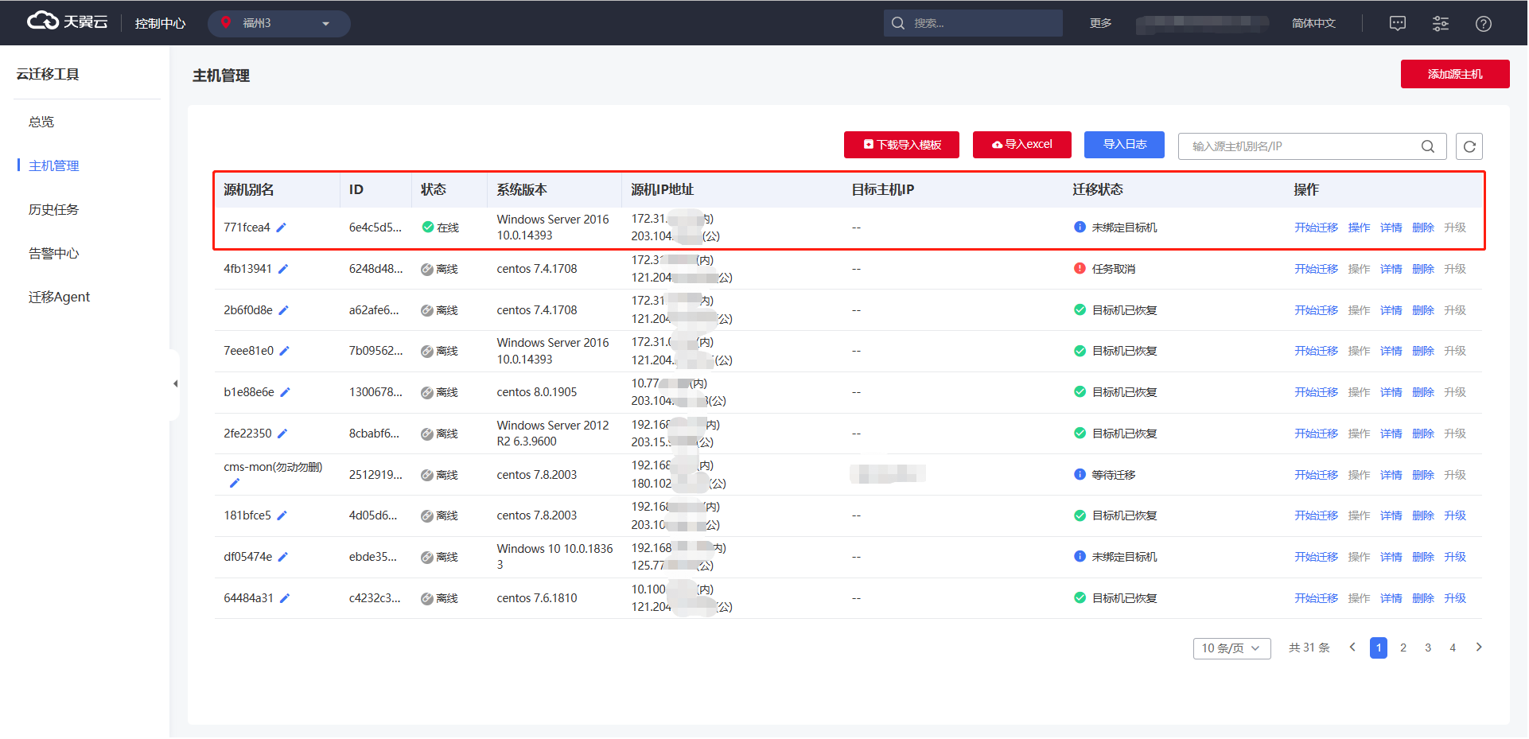
Task: Click pencil icon next to b1e88e6e
Action: click(x=286, y=392)
